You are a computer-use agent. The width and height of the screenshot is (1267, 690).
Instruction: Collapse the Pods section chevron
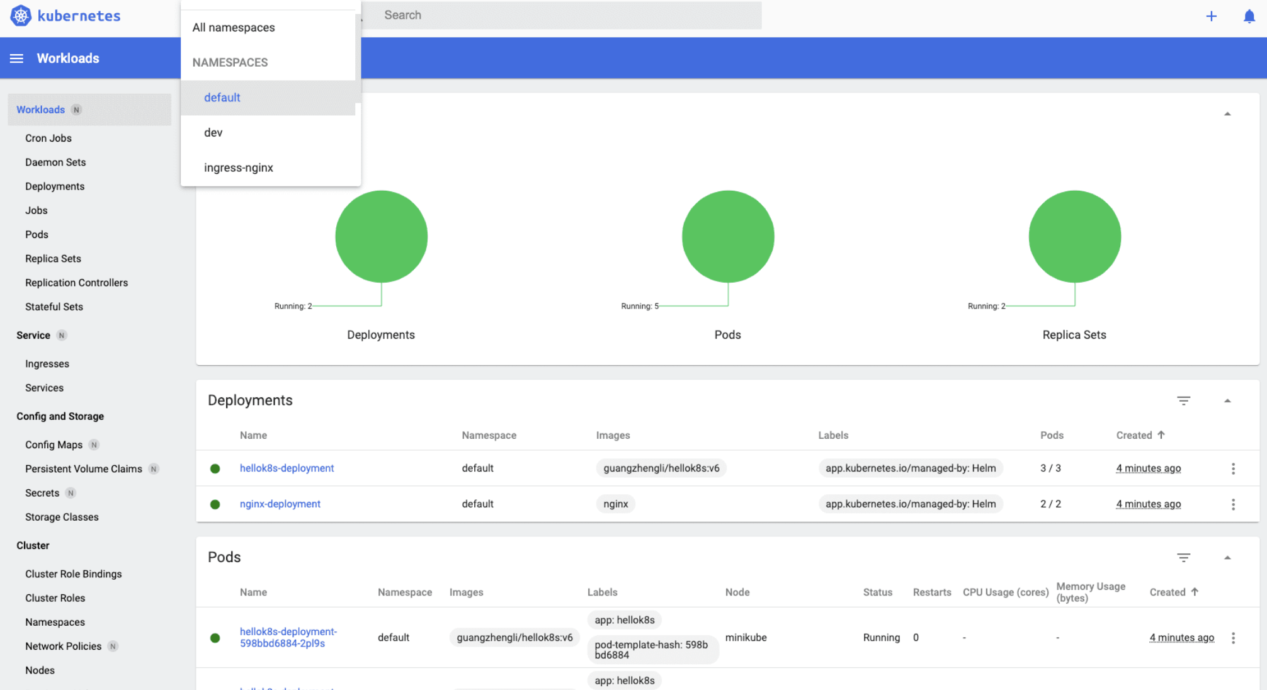tap(1227, 557)
